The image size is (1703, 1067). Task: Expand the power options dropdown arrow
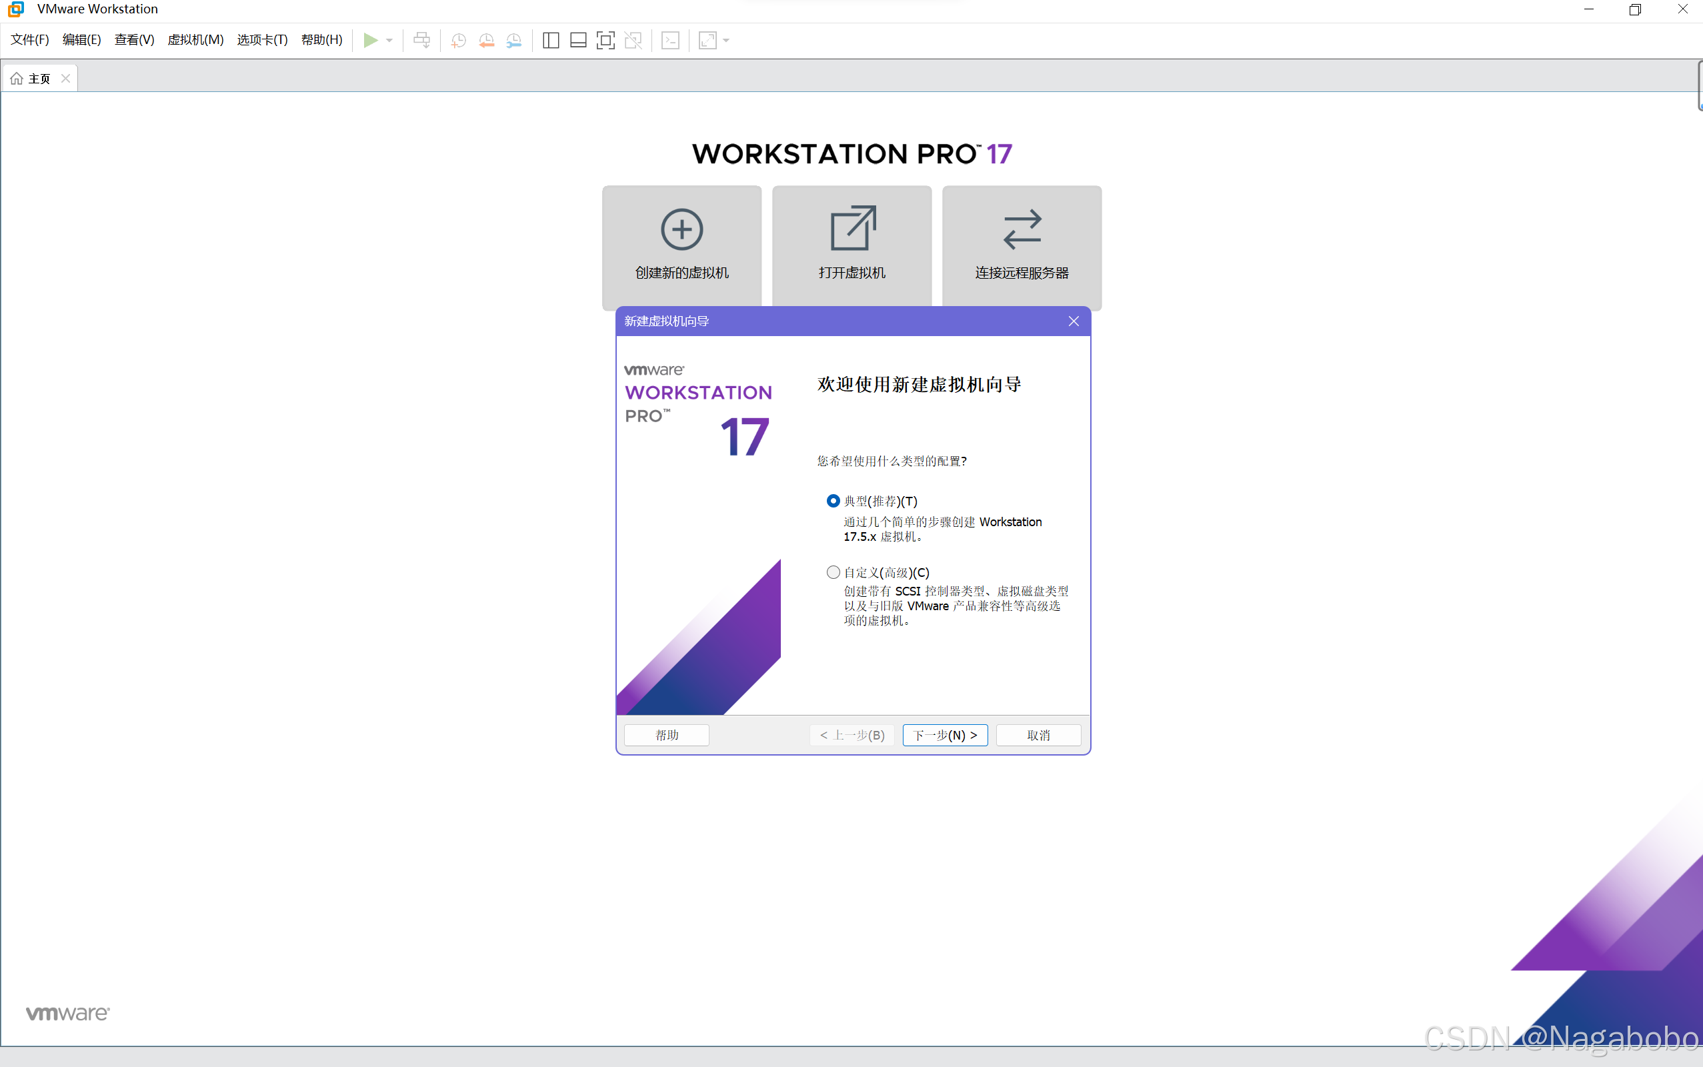click(x=389, y=40)
